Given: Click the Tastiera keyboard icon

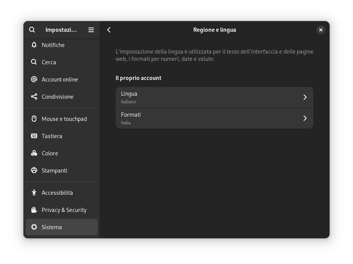Looking at the screenshot, I should coord(34,136).
